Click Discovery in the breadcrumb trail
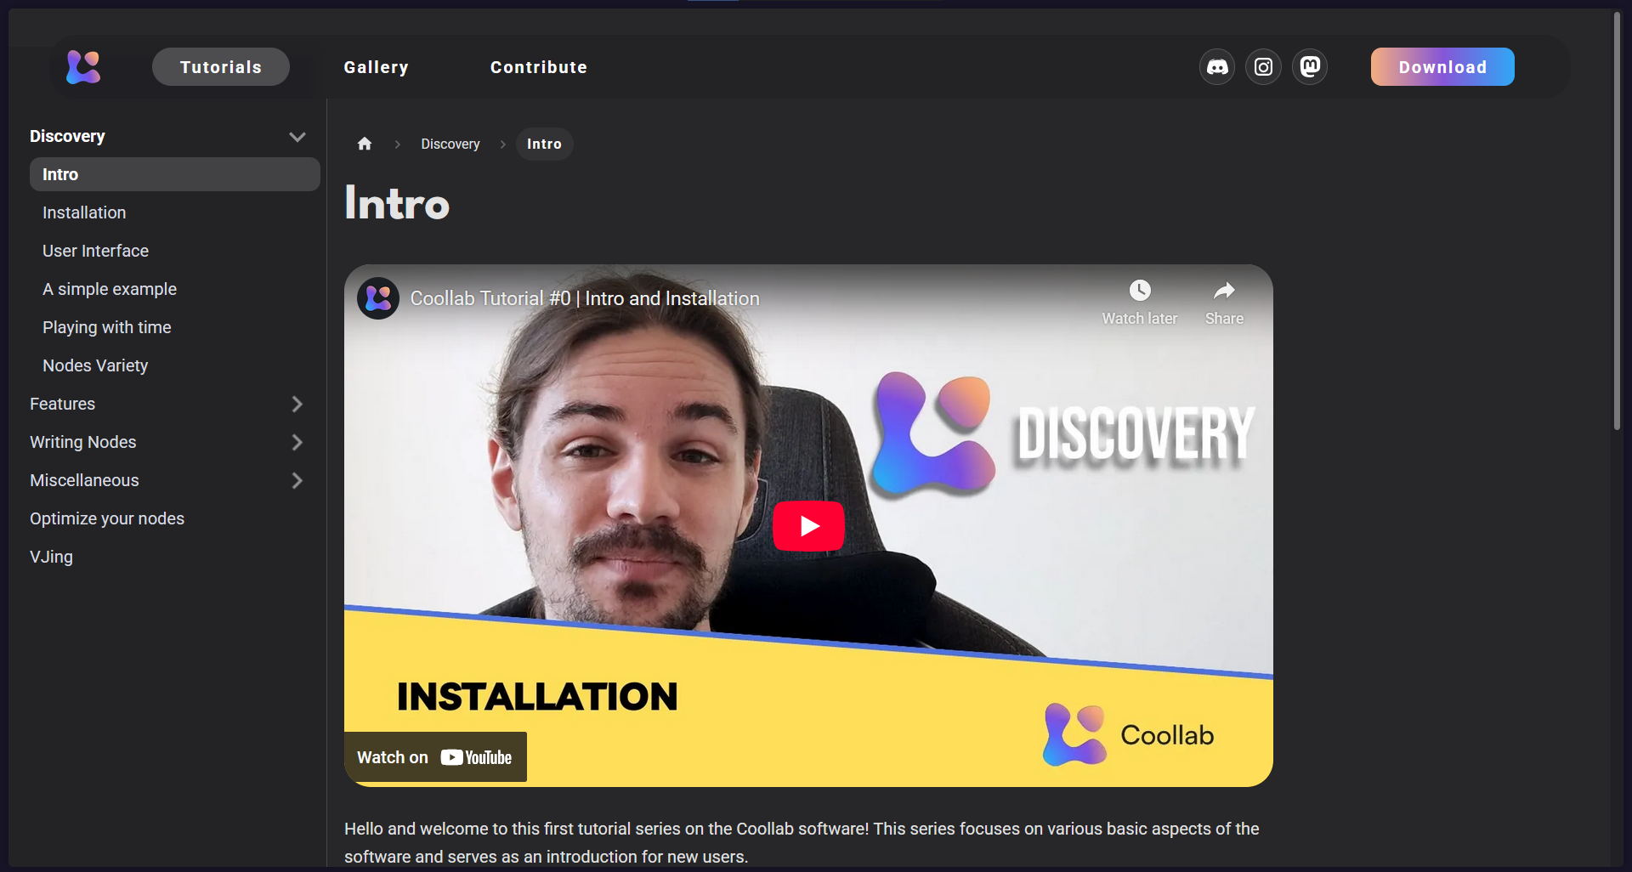This screenshot has width=1632, height=872. (x=450, y=144)
